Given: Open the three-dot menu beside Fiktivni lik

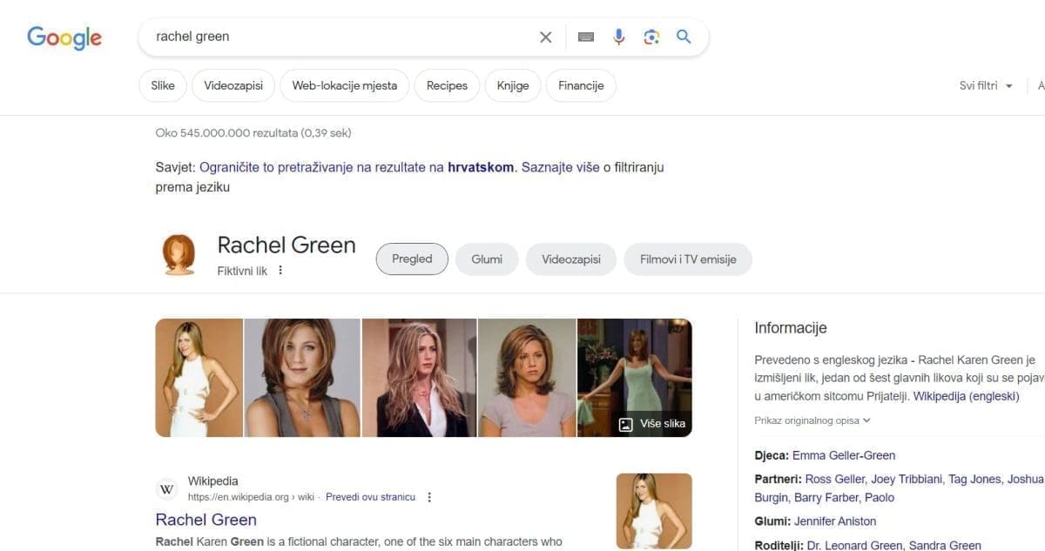Looking at the screenshot, I should pyautogui.click(x=280, y=270).
